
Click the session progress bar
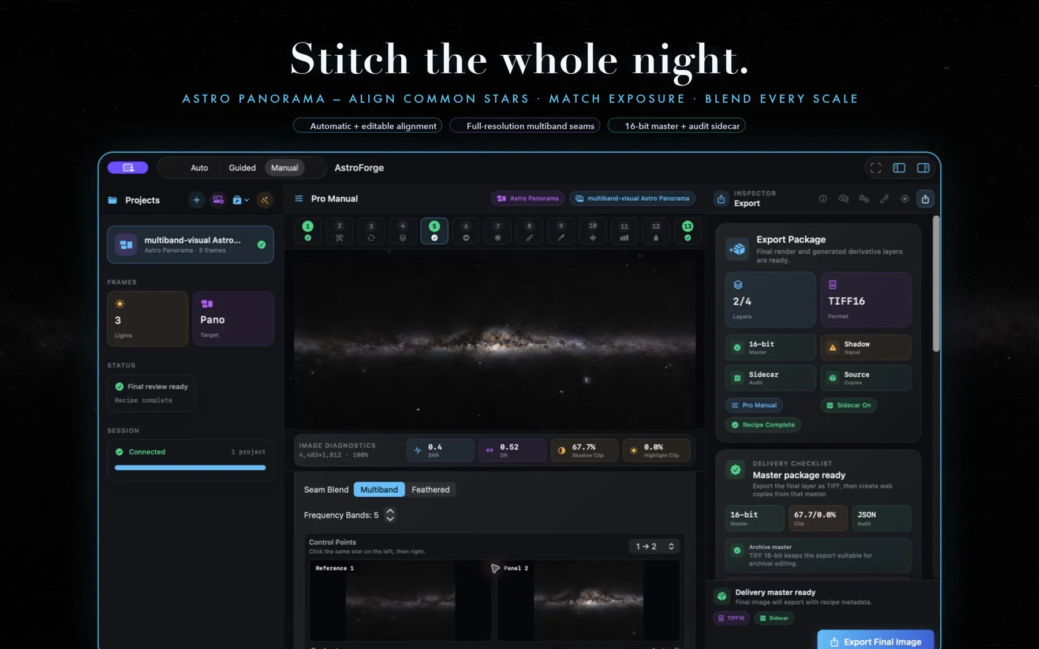190,468
